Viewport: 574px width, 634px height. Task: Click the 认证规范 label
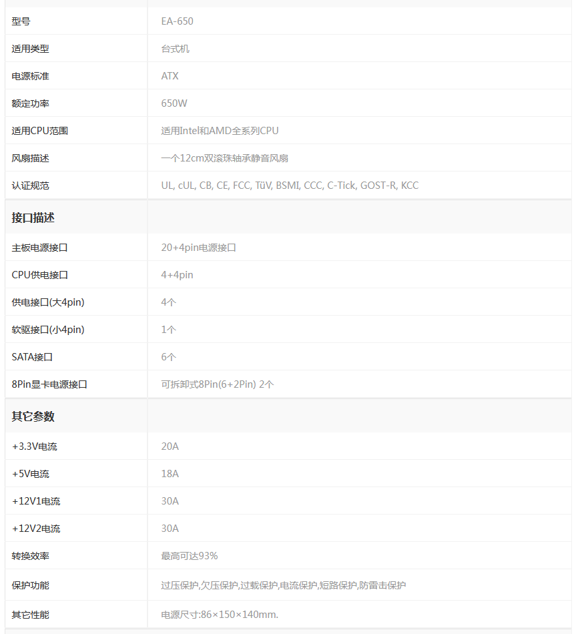30,186
